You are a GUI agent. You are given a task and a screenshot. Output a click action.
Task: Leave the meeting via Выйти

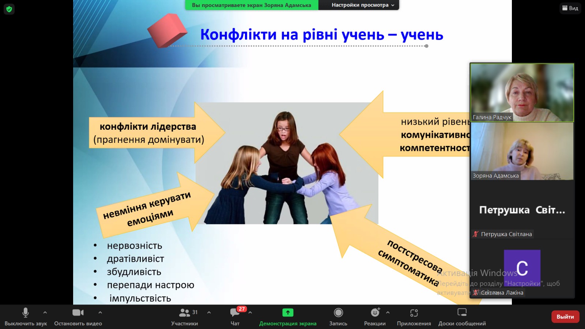[x=565, y=317]
